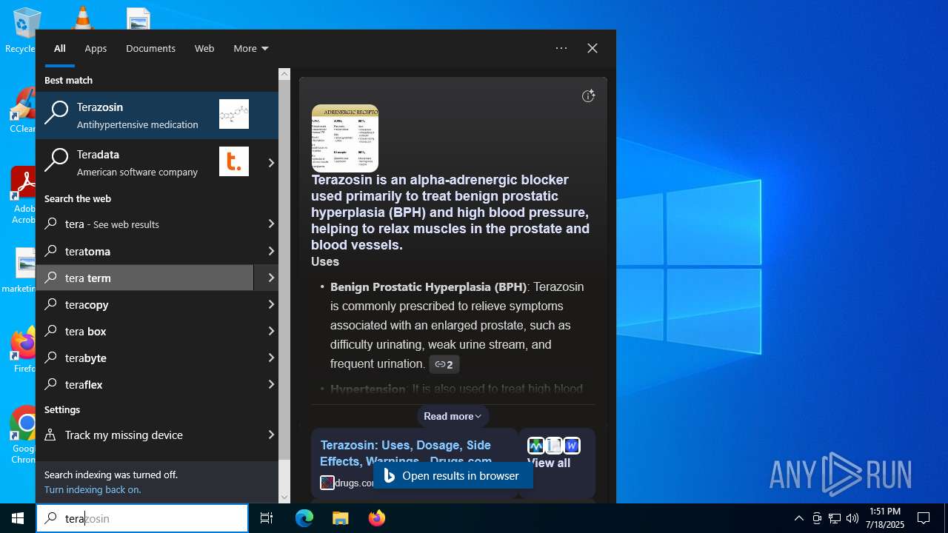Expand the teratoma suggestion arrow

click(271, 251)
